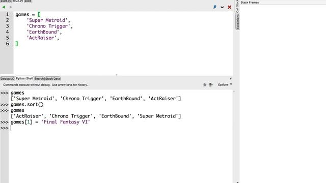
Task: Click the closing green bracket on line 6
Action: pos(17,44)
